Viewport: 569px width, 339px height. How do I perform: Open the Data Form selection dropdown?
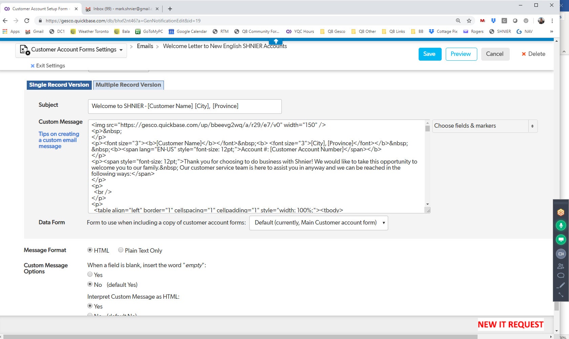pyautogui.click(x=318, y=223)
